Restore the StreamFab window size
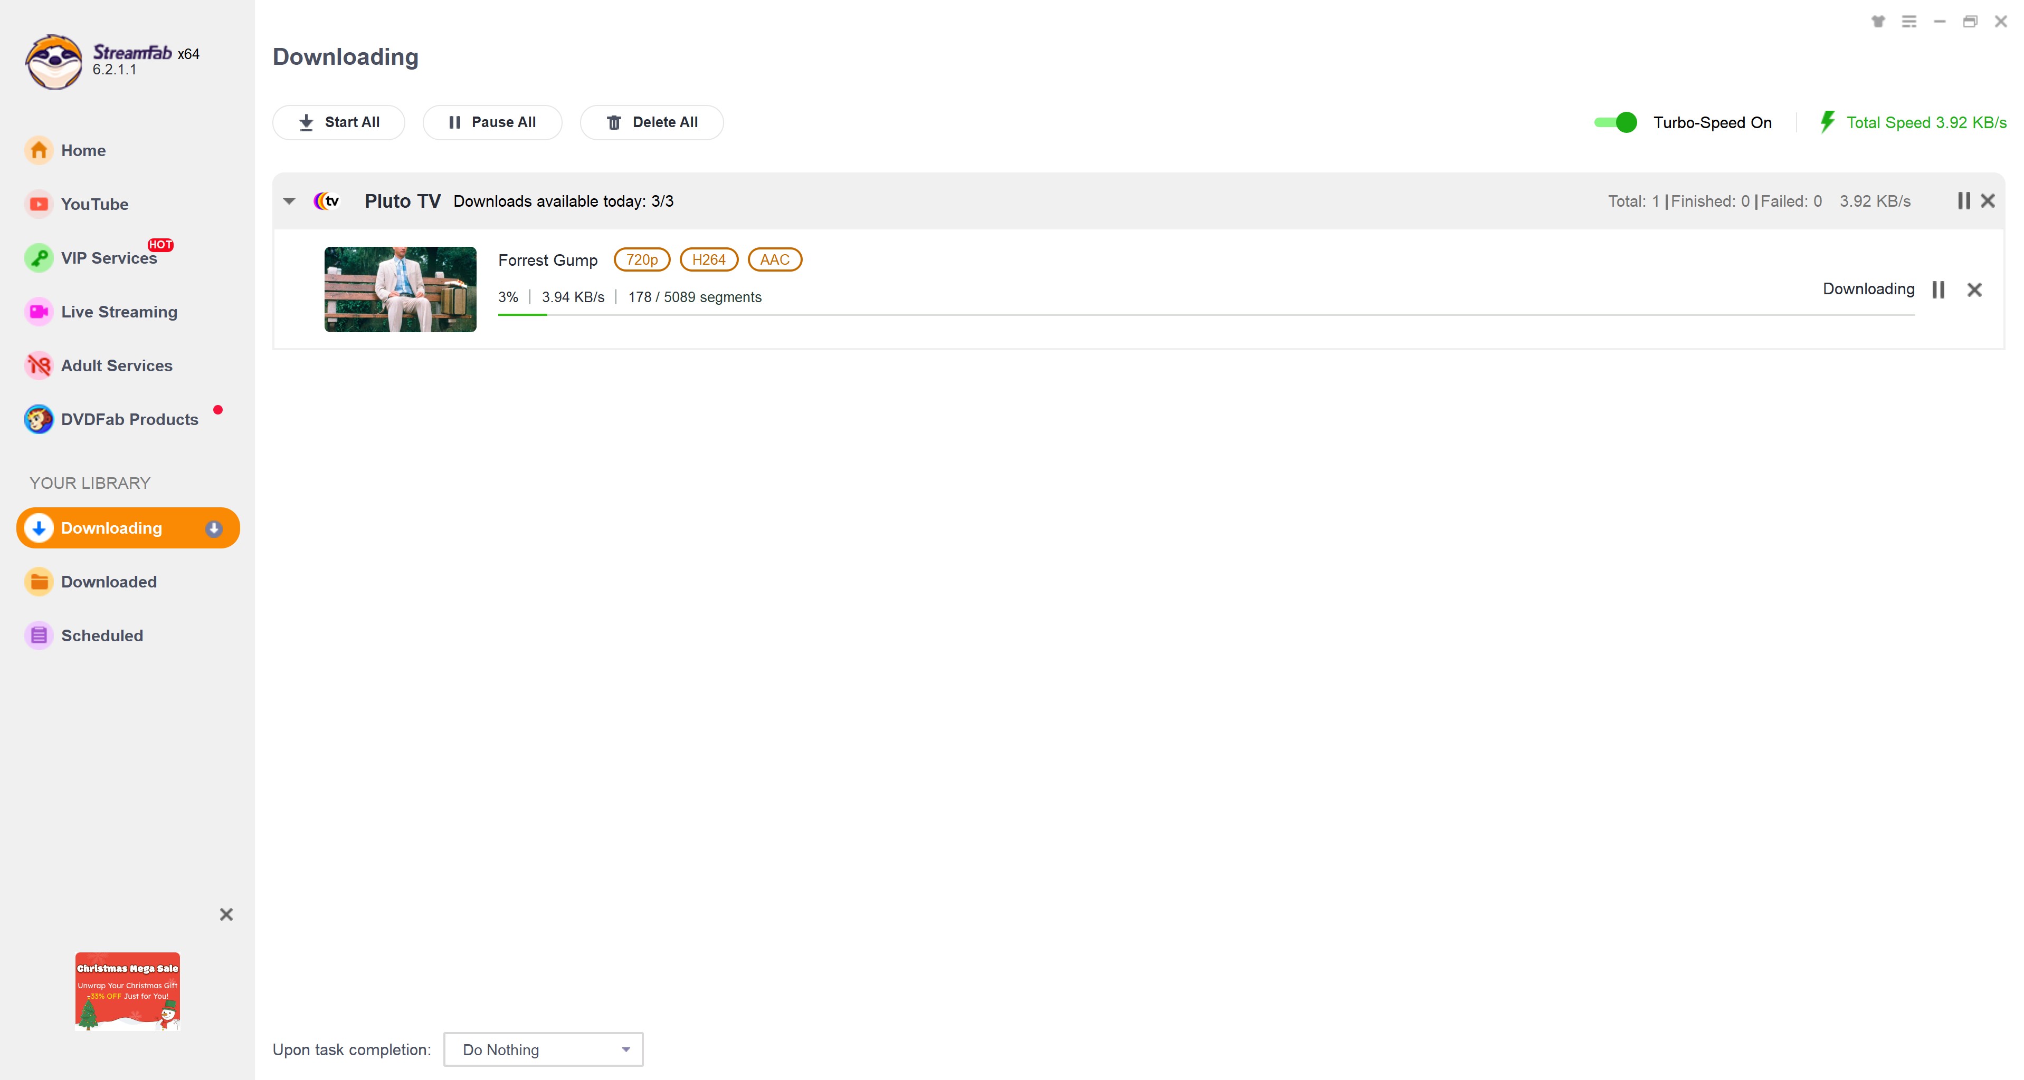Image resolution: width=2024 pixels, height=1080 pixels. (x=1970, y=21)
